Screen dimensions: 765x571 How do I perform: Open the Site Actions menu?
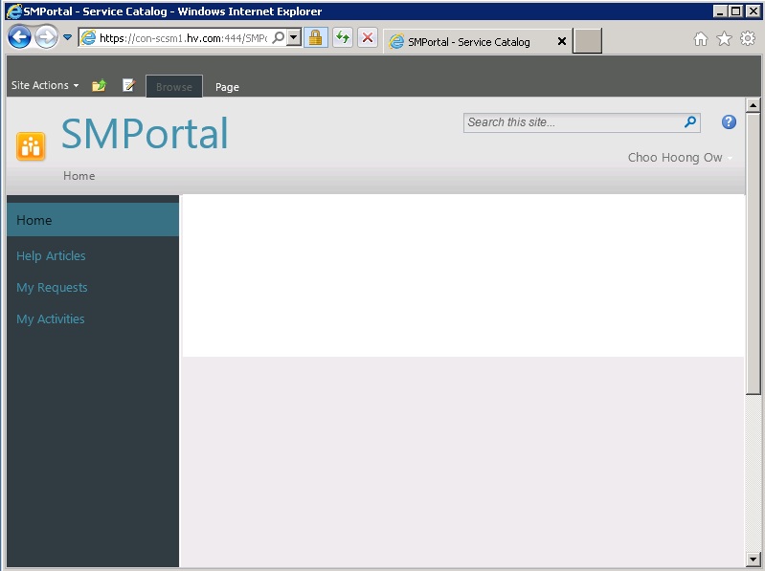coord(45,85)
